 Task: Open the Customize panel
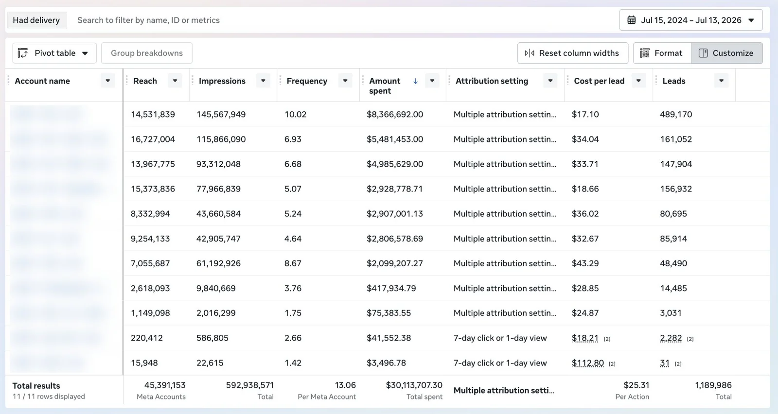coord(727,53)
